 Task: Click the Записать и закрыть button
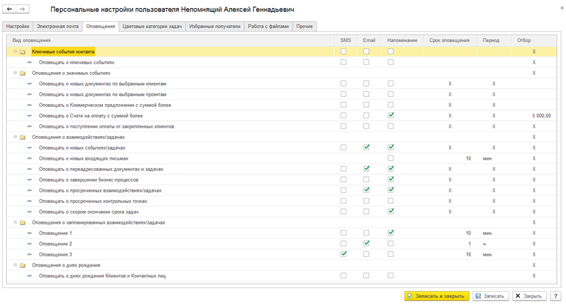(436, 296)
